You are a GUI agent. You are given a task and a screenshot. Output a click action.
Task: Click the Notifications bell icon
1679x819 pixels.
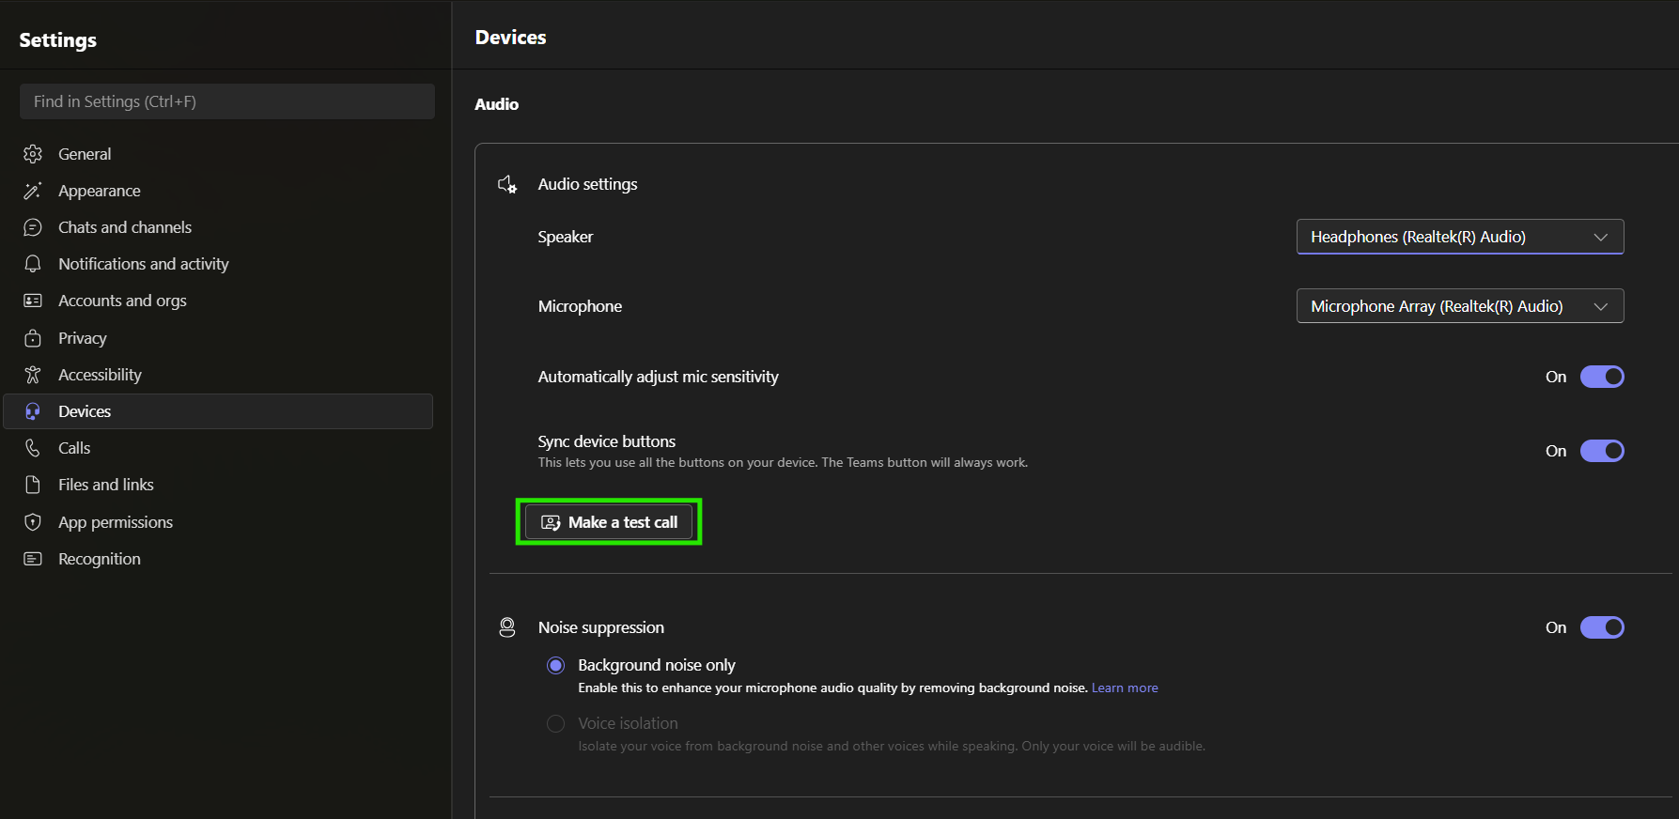33,264
